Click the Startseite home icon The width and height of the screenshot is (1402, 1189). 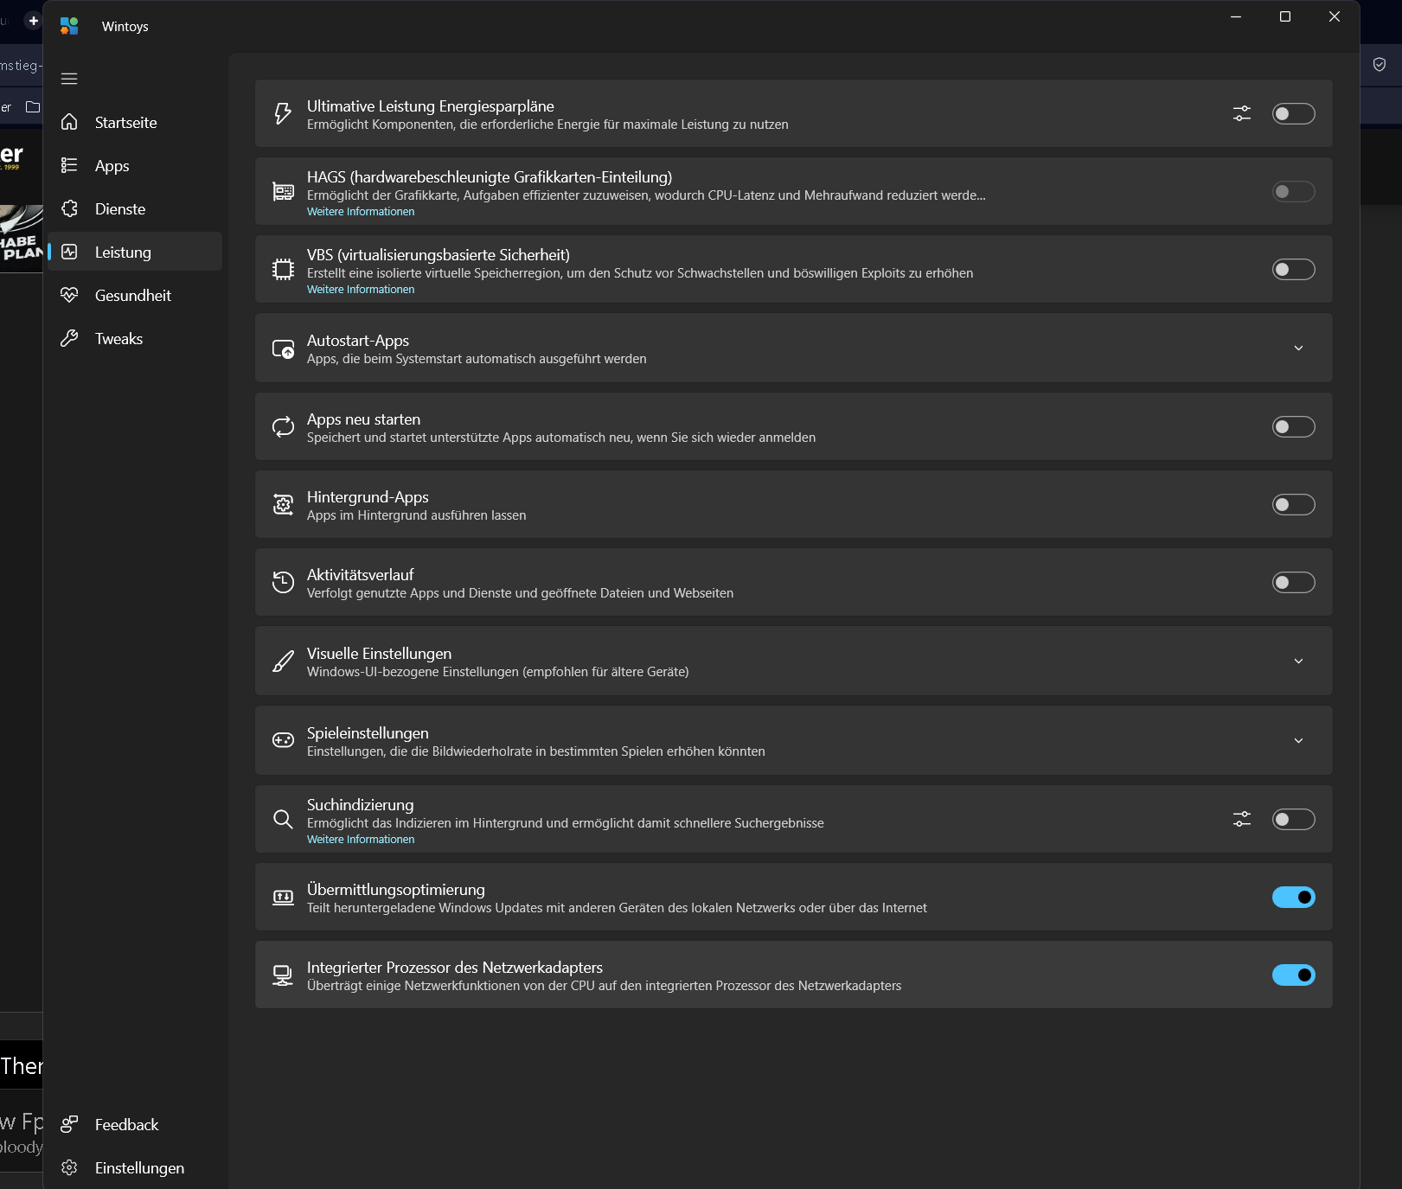(69, 122)
